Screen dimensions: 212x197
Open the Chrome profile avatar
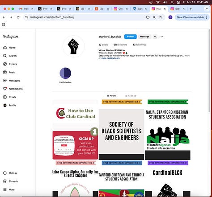coord(170,17)
